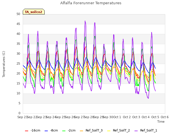Click the y-axis label 40
This screenshot has height=136, width=182.
click(x=18, y=34)
